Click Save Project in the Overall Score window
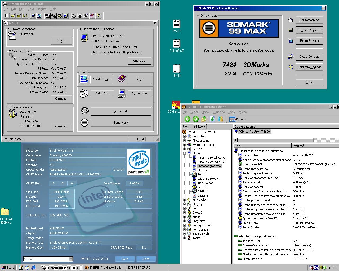Viewport: 339px width, 271px height. pos(309,30)
